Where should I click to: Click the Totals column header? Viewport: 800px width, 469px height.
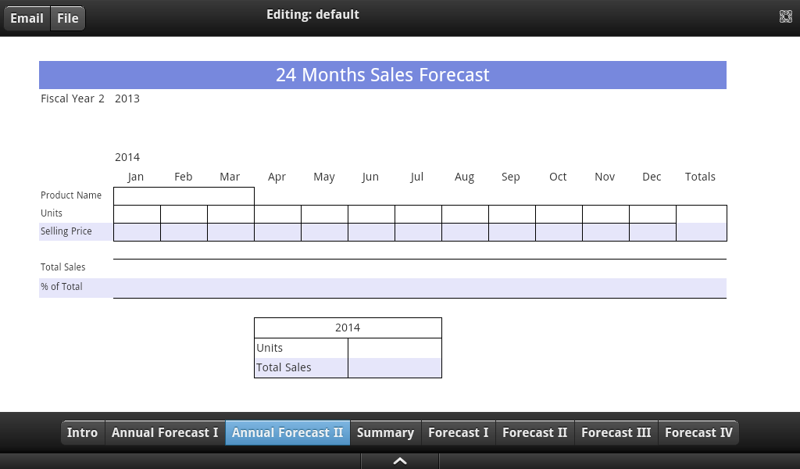click(x=700, y=177)
